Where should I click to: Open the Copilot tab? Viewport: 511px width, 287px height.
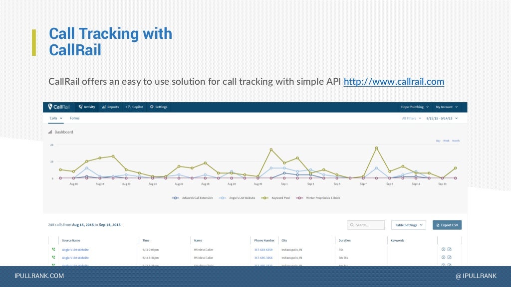click(134, 107)
